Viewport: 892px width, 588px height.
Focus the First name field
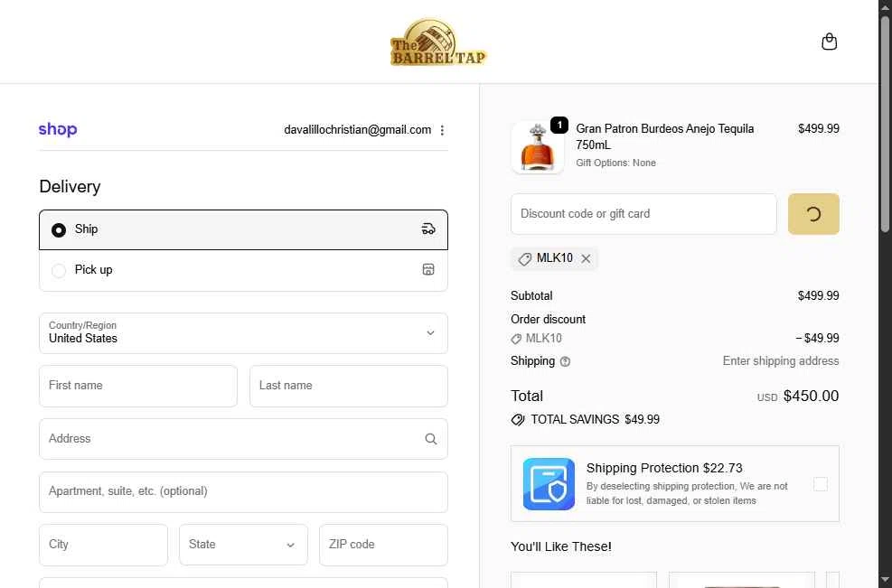pyautogui.click(x=138, y=386)
